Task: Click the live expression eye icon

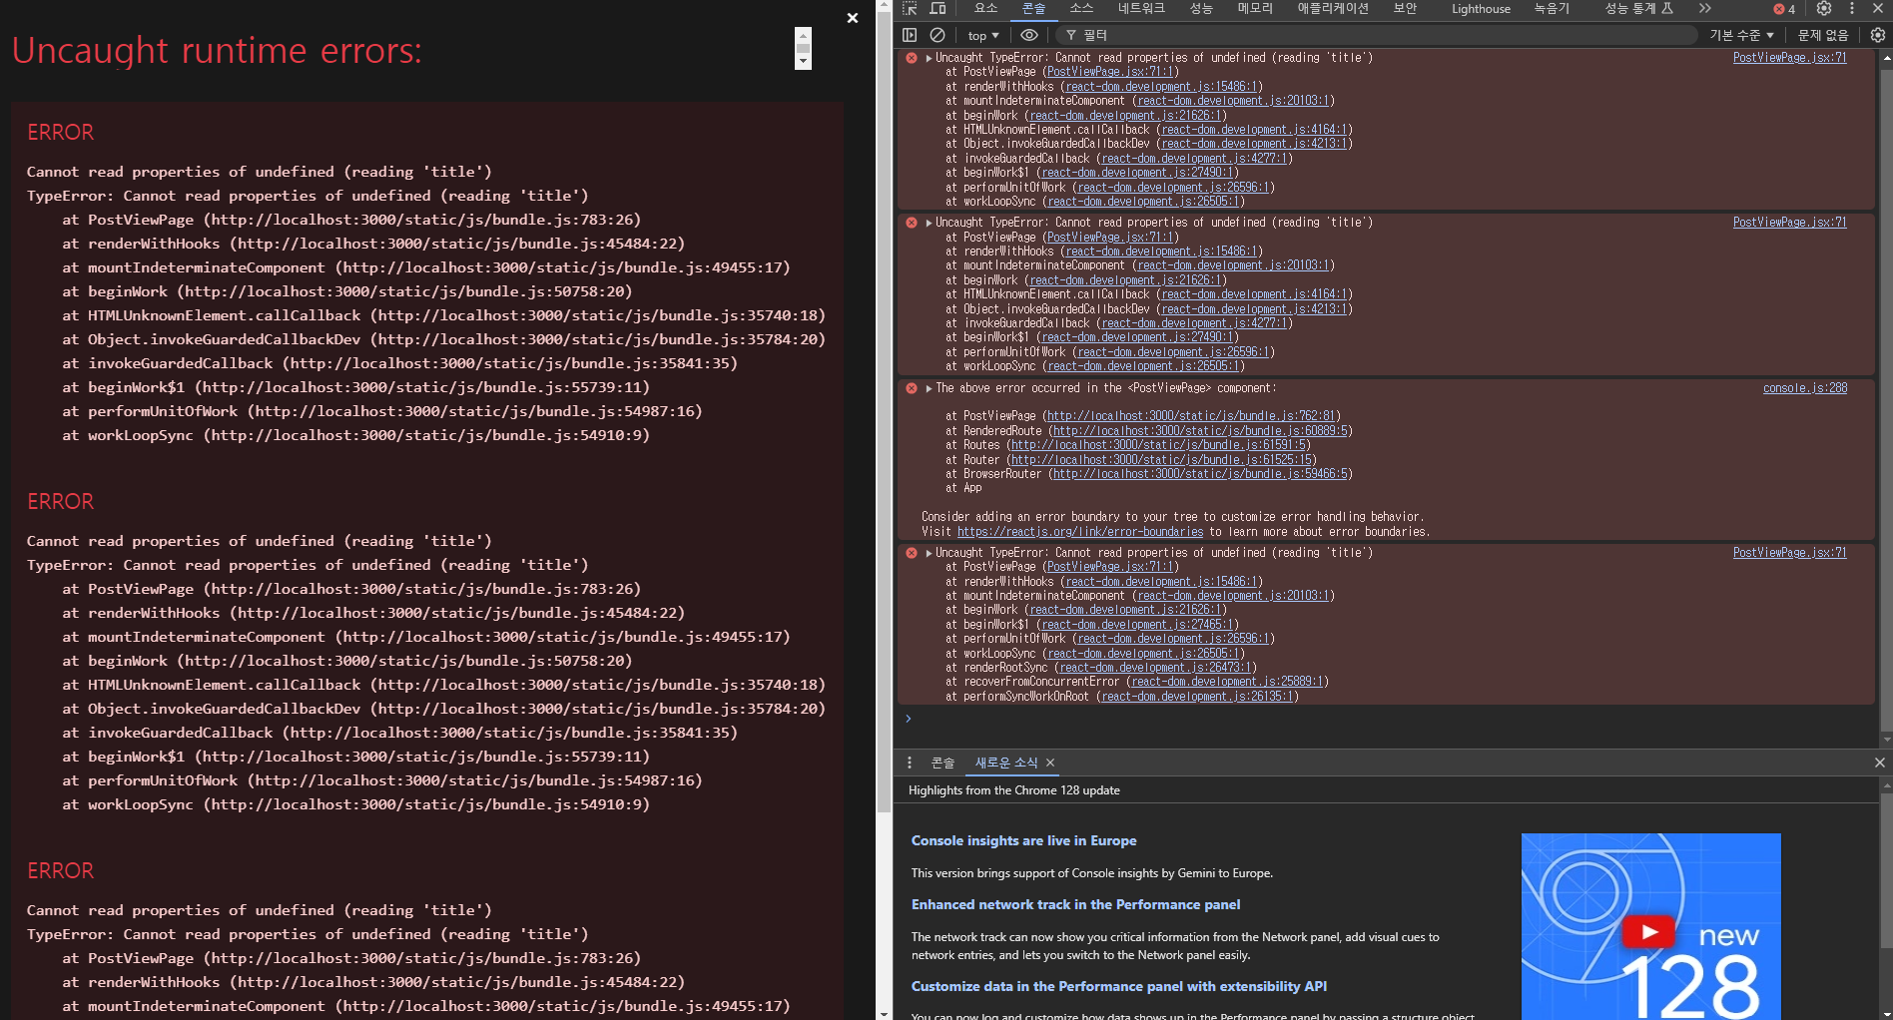Action: [1029, 35]
